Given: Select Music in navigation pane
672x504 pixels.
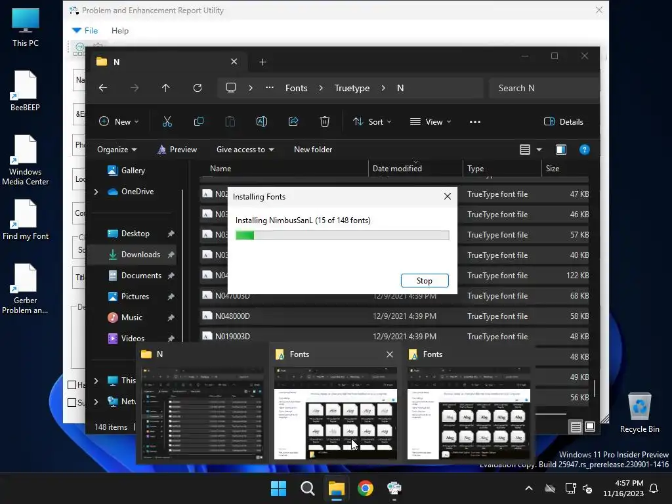Looking at the screenshot, I should (131, 318).
